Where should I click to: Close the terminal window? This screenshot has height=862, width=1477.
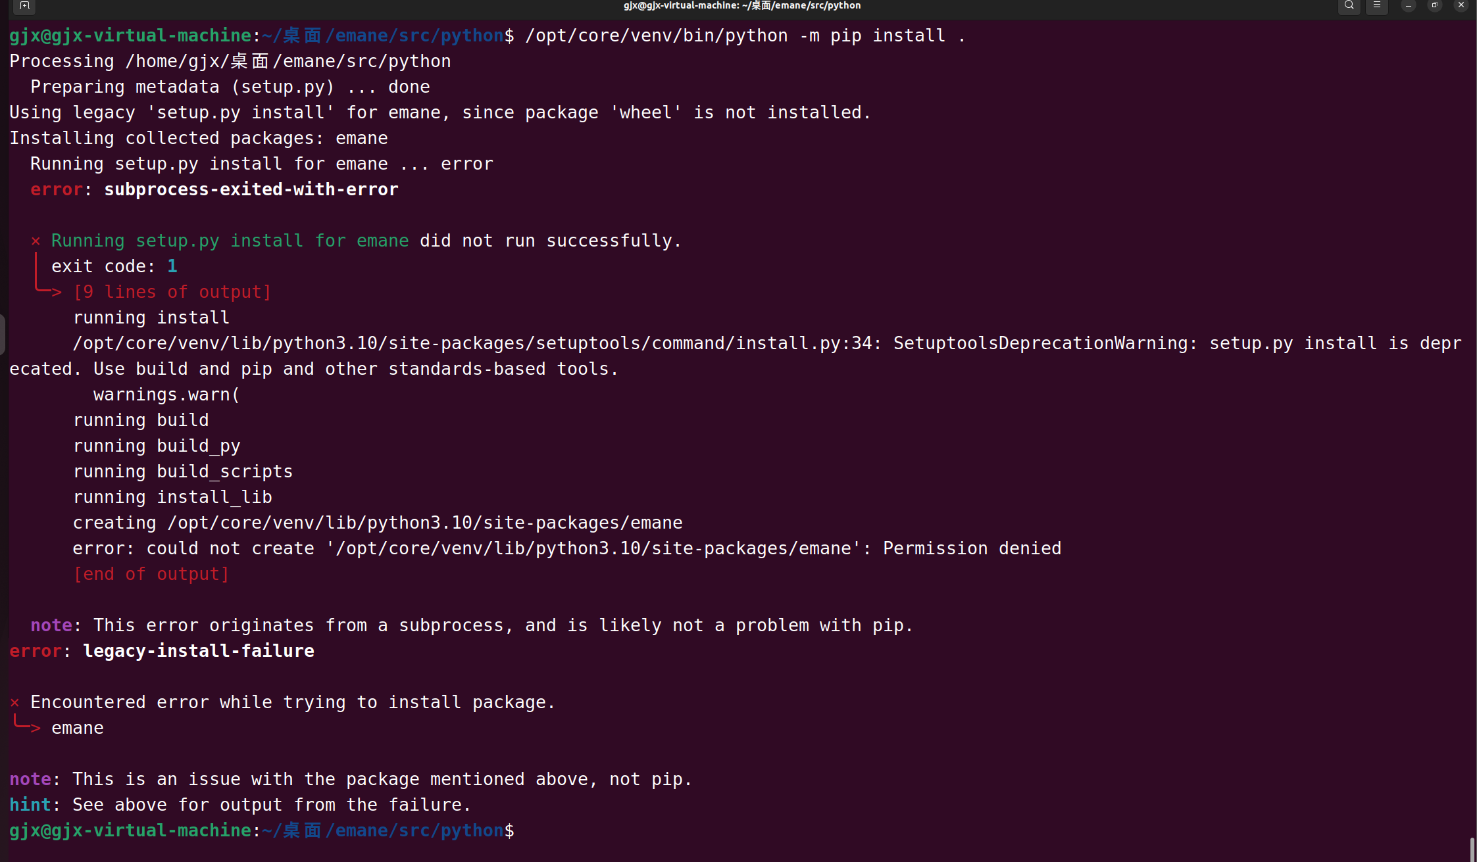click(x=1461, y=7)
